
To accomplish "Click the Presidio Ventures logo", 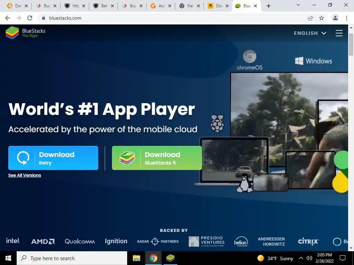I will click(207, 241).
